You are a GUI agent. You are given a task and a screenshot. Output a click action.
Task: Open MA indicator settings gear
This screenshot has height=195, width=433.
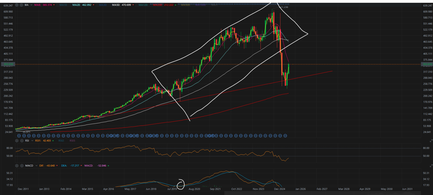point(17,5)
